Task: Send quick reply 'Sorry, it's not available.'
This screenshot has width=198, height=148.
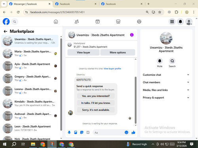Action: 96,110
